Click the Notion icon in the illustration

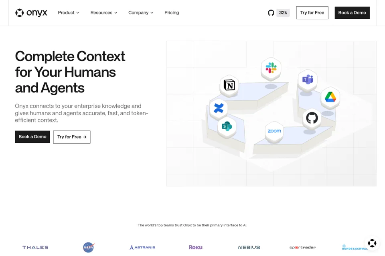(229, 85)
